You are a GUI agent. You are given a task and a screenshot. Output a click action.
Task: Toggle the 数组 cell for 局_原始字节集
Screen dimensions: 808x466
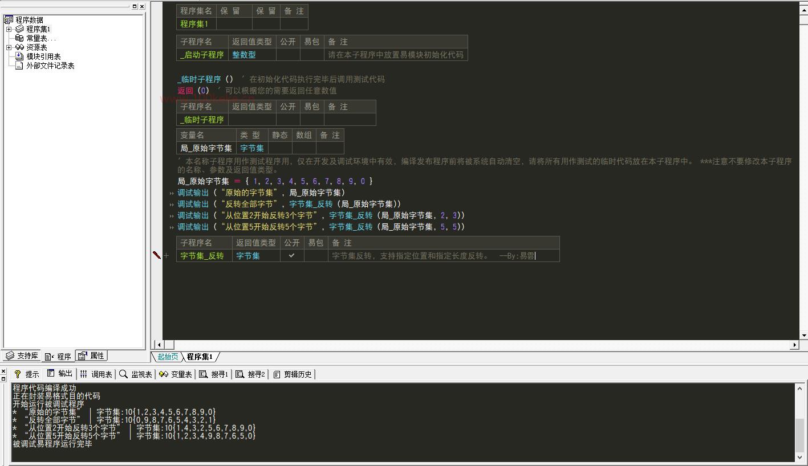coord(304,148)
